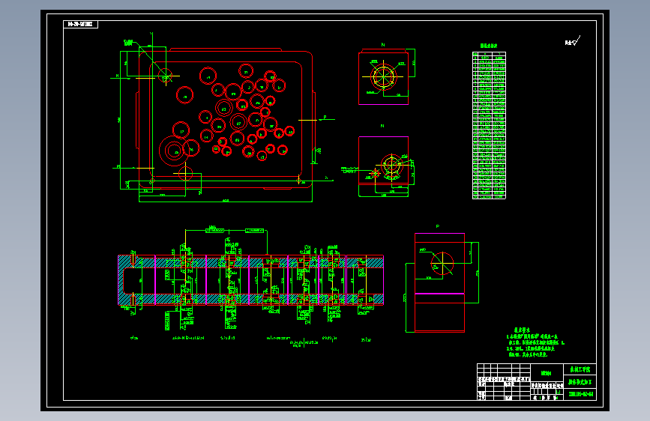650x421 pixels.
Task: Pick the bolt circle in the upper N view
Action: click(384, 76)
